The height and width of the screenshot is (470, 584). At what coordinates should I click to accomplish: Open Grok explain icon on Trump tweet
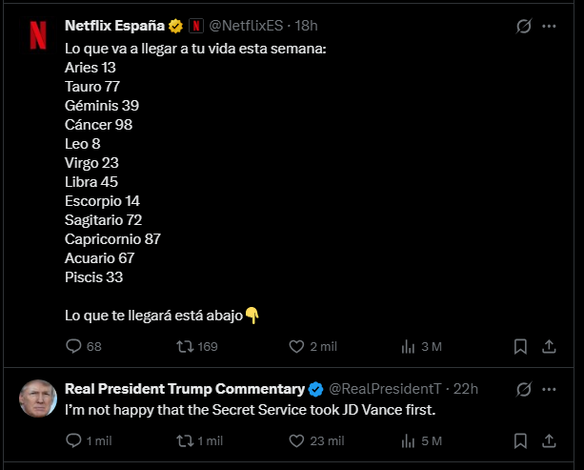click(x=524, y=390)
